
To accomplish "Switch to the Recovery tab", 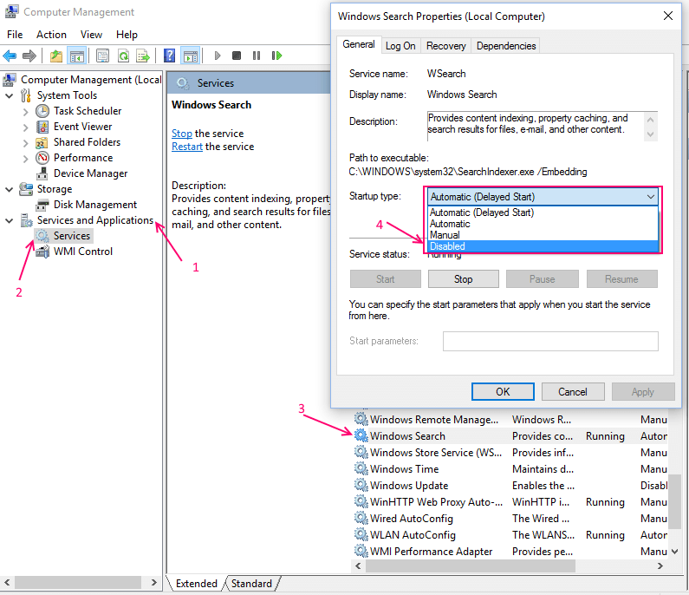I will [446, 46].
